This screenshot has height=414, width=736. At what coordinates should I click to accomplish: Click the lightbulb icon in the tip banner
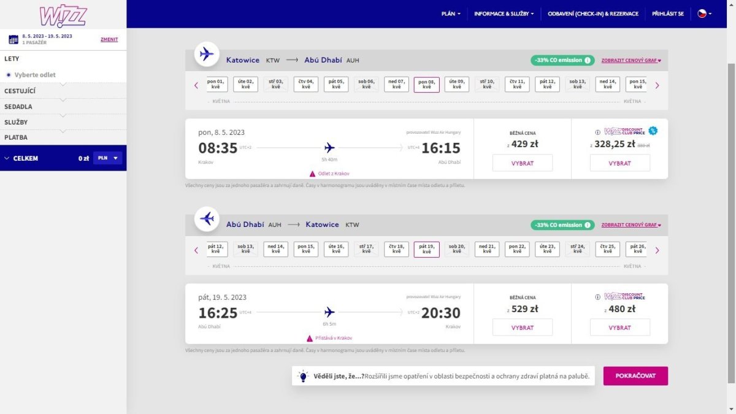(x=303, y=377)
